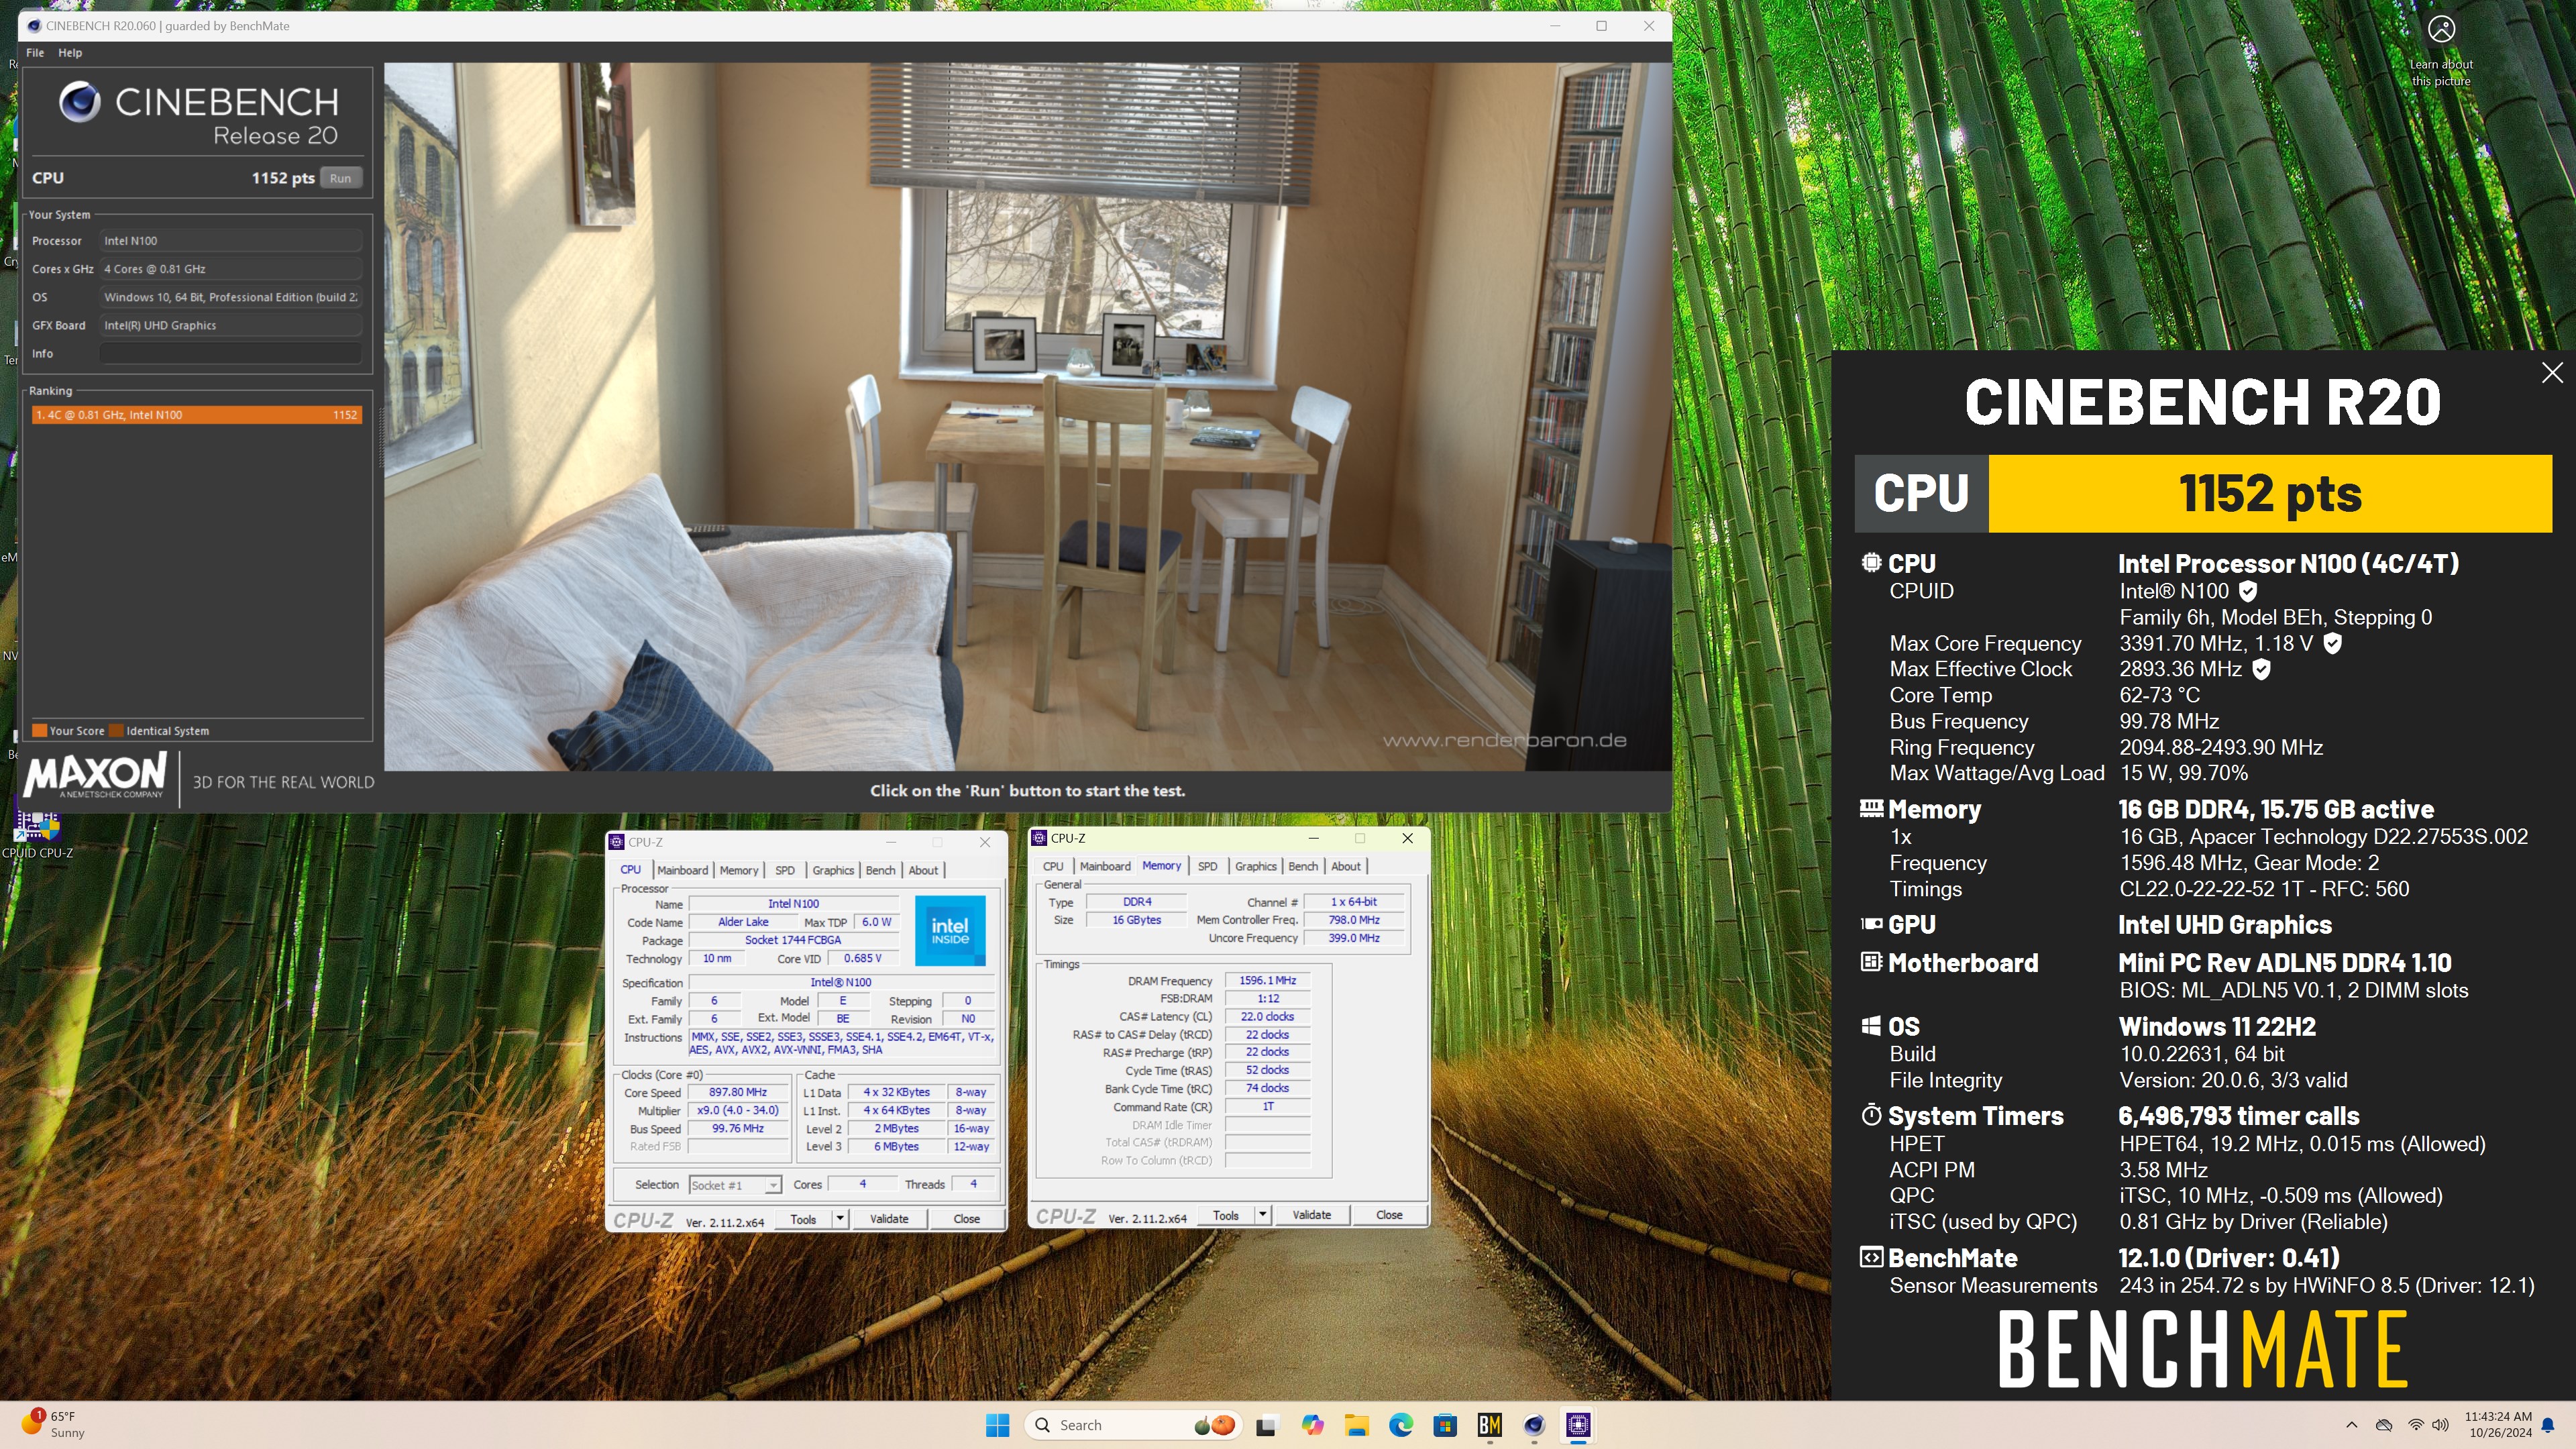The image size is (2576, 1449).
Task: Open the File menu in Cinebench
Action: (35, 53)
